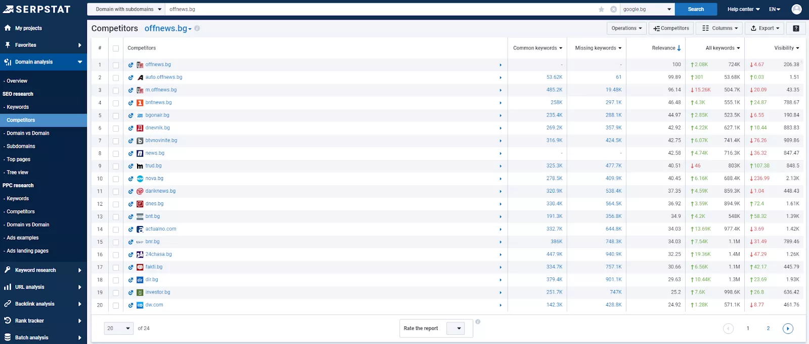Tick the select-all checkbox in header
The height and width of the screenshot is (344, 809).
(x=116, y=48)
